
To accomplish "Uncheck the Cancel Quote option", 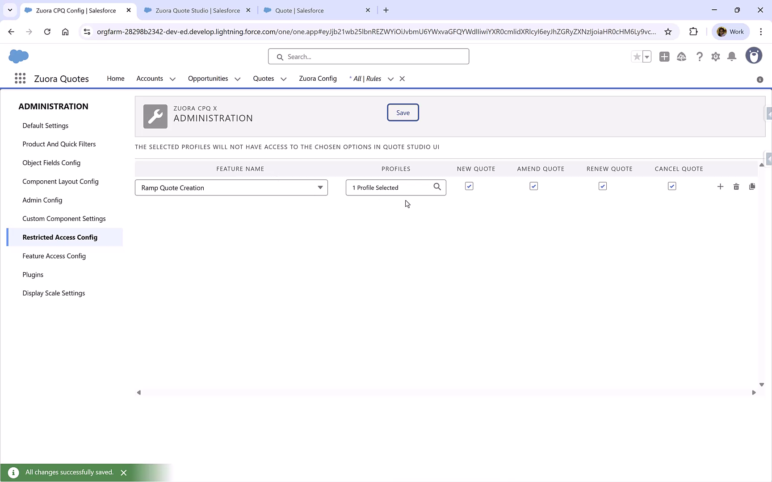I will click(x=672, y=186).
